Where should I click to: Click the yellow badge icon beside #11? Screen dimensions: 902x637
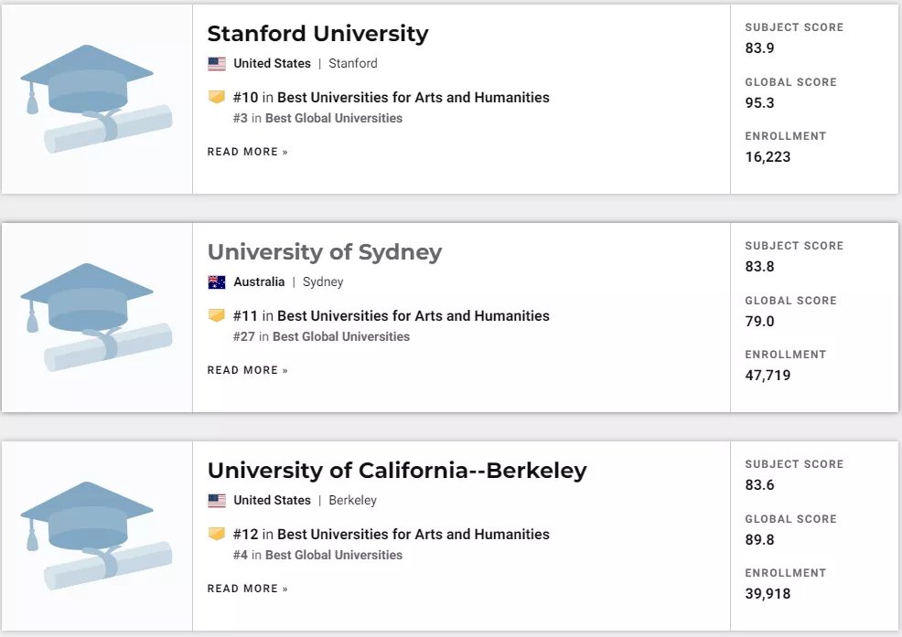tap(216, 315)
